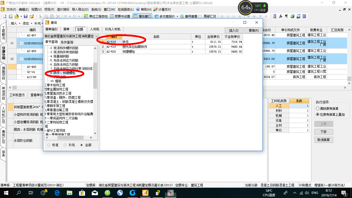Open Task View on the taskbar
The height and width of the screenshot is (198, 352).
tap(31, 193)
